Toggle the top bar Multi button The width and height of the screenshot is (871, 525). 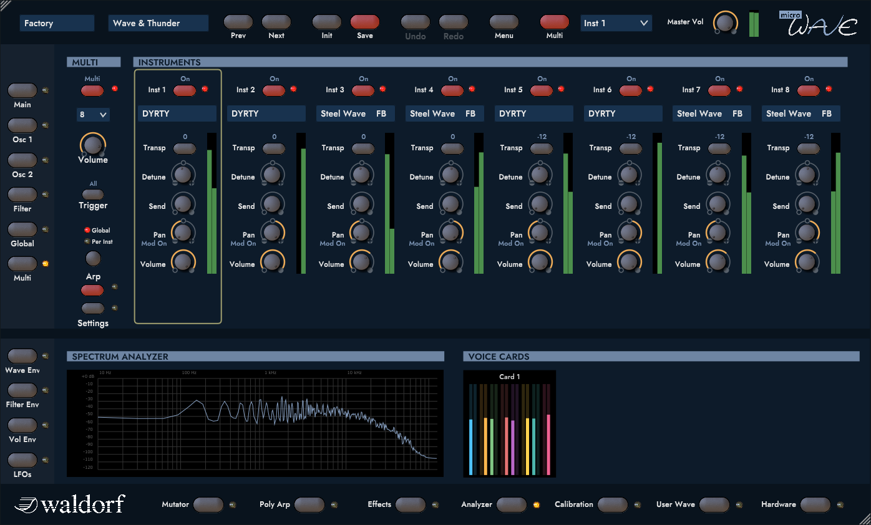click(555, 22)
